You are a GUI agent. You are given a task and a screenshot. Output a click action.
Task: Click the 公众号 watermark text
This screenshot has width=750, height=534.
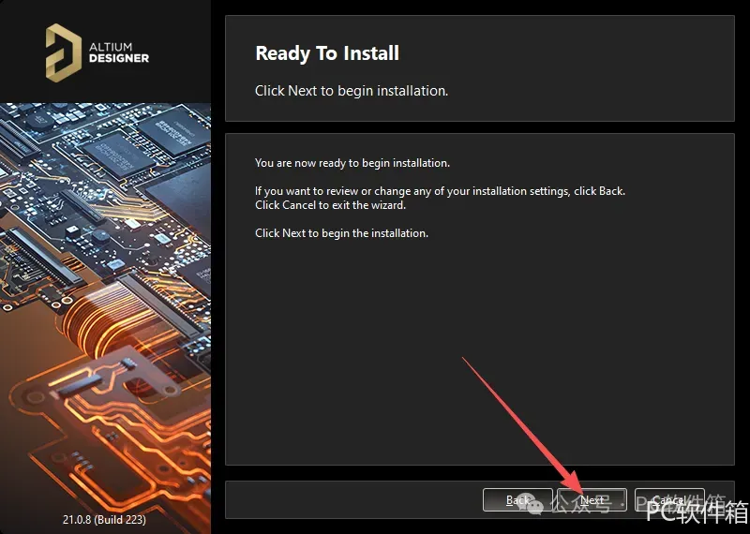pyautogui.click(x=579, y=503)
